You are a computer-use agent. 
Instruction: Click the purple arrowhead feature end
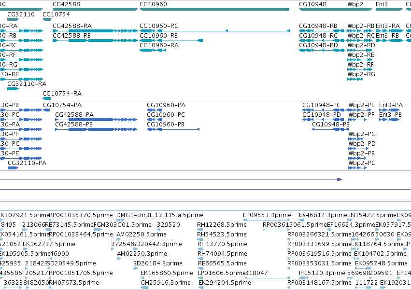[x=340, y=180]
